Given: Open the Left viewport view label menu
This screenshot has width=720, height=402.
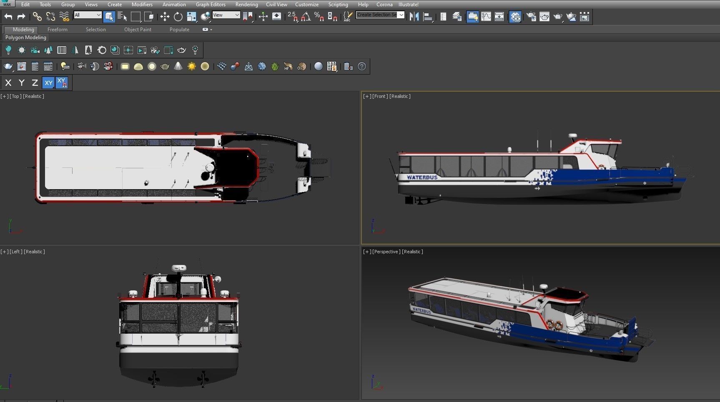Looking at the screenshot, I should pos(16,252).
